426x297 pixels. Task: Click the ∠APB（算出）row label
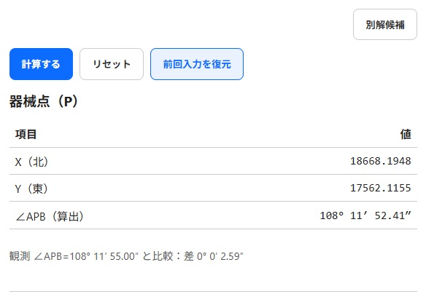pyautogui.click(x=50, y=216)
